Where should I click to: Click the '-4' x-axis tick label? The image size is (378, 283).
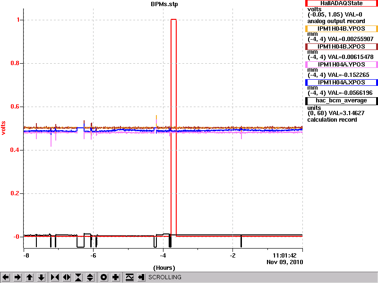163,256
